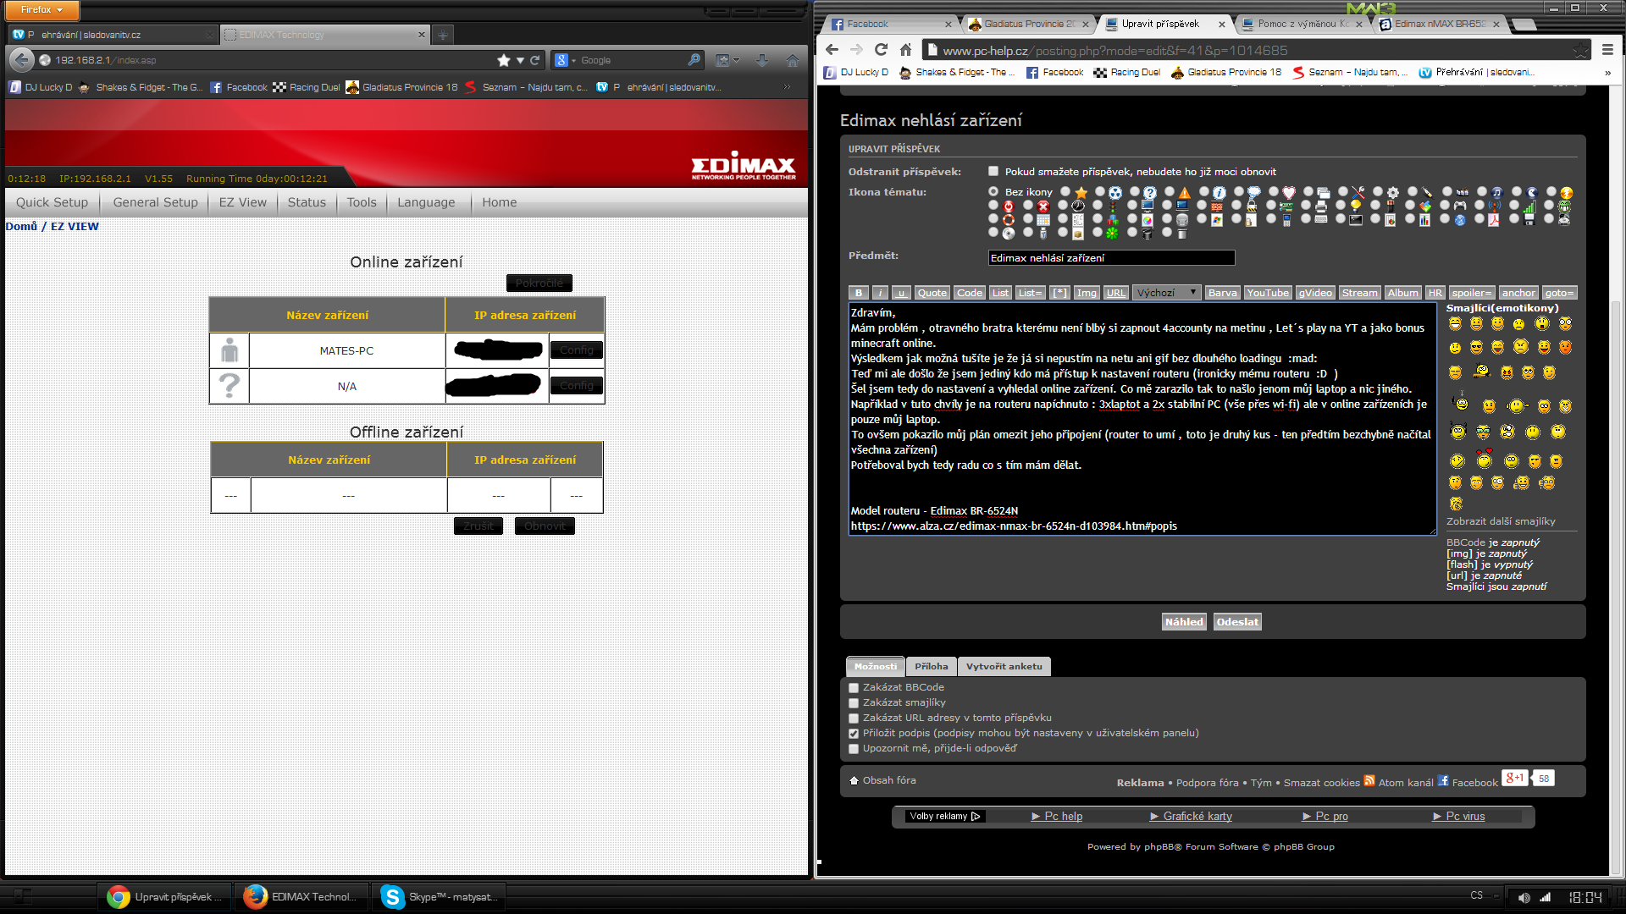This screenshot has height=914, width=1626.
Task: Expand Chrome's hidden bookmarks chevron
Action: 1607,73
